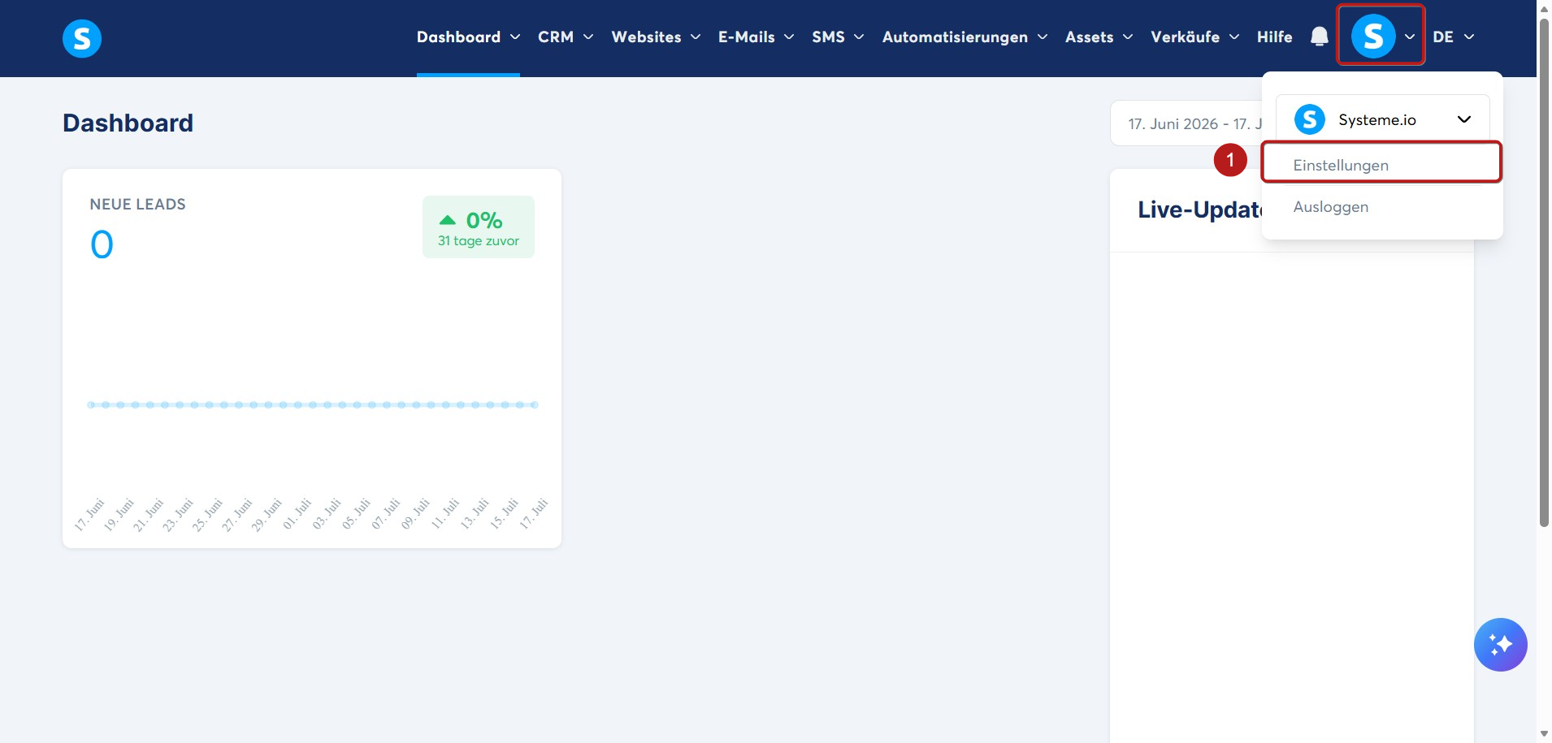Open the DE language dropdown

pos(1453,37)
